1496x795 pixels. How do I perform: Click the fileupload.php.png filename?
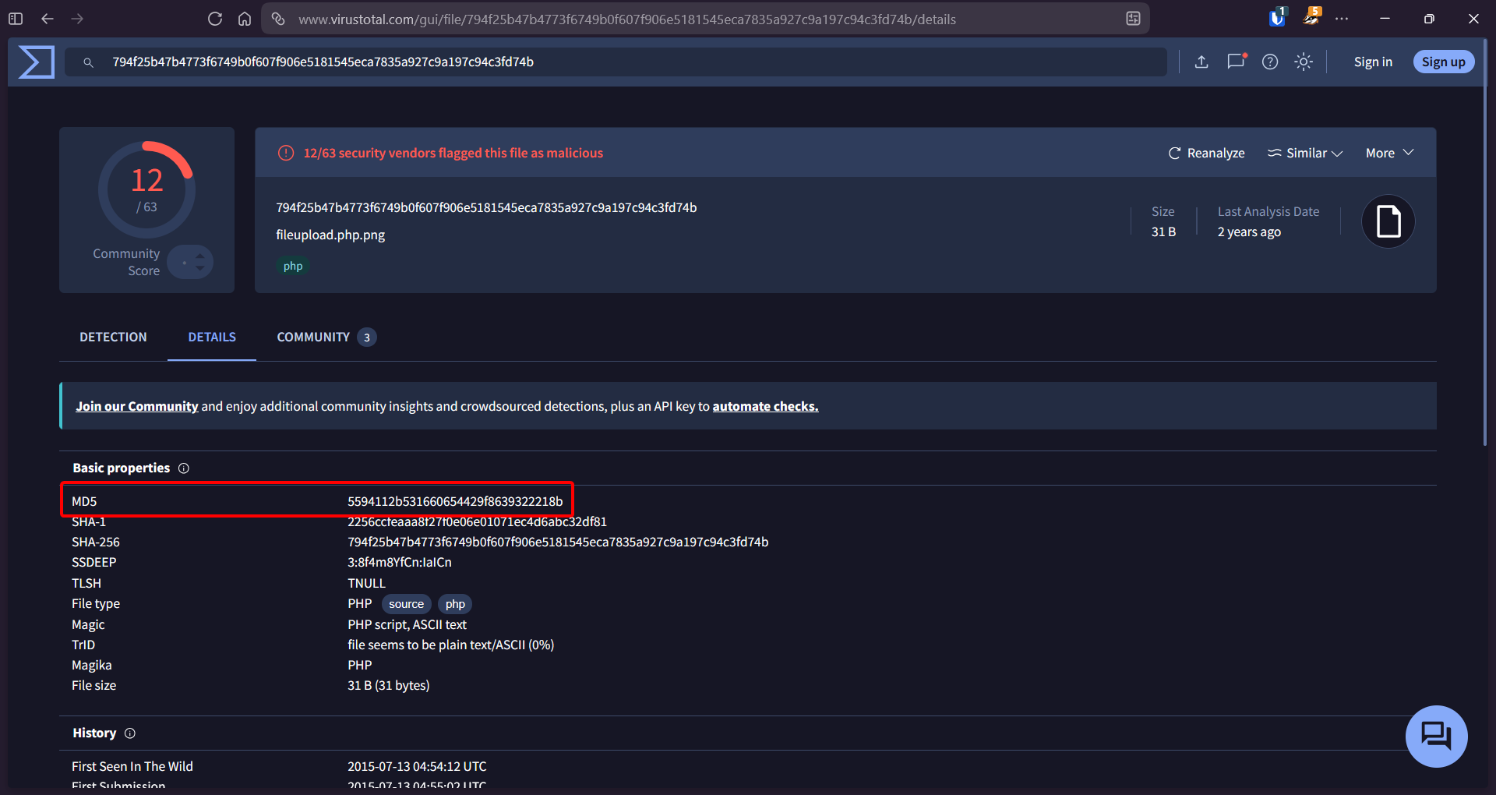click(330, 235)
